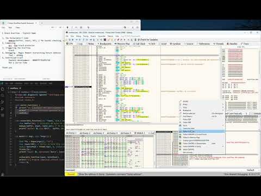Open Accounts icon at VS Code sidebar bottom
The image size is (261, 196).
pos(3,174)
